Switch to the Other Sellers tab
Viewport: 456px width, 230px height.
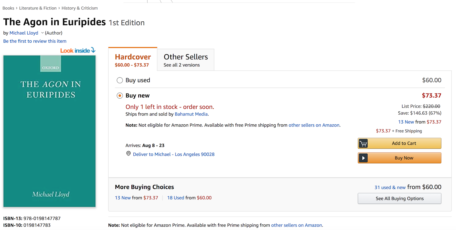186,60
